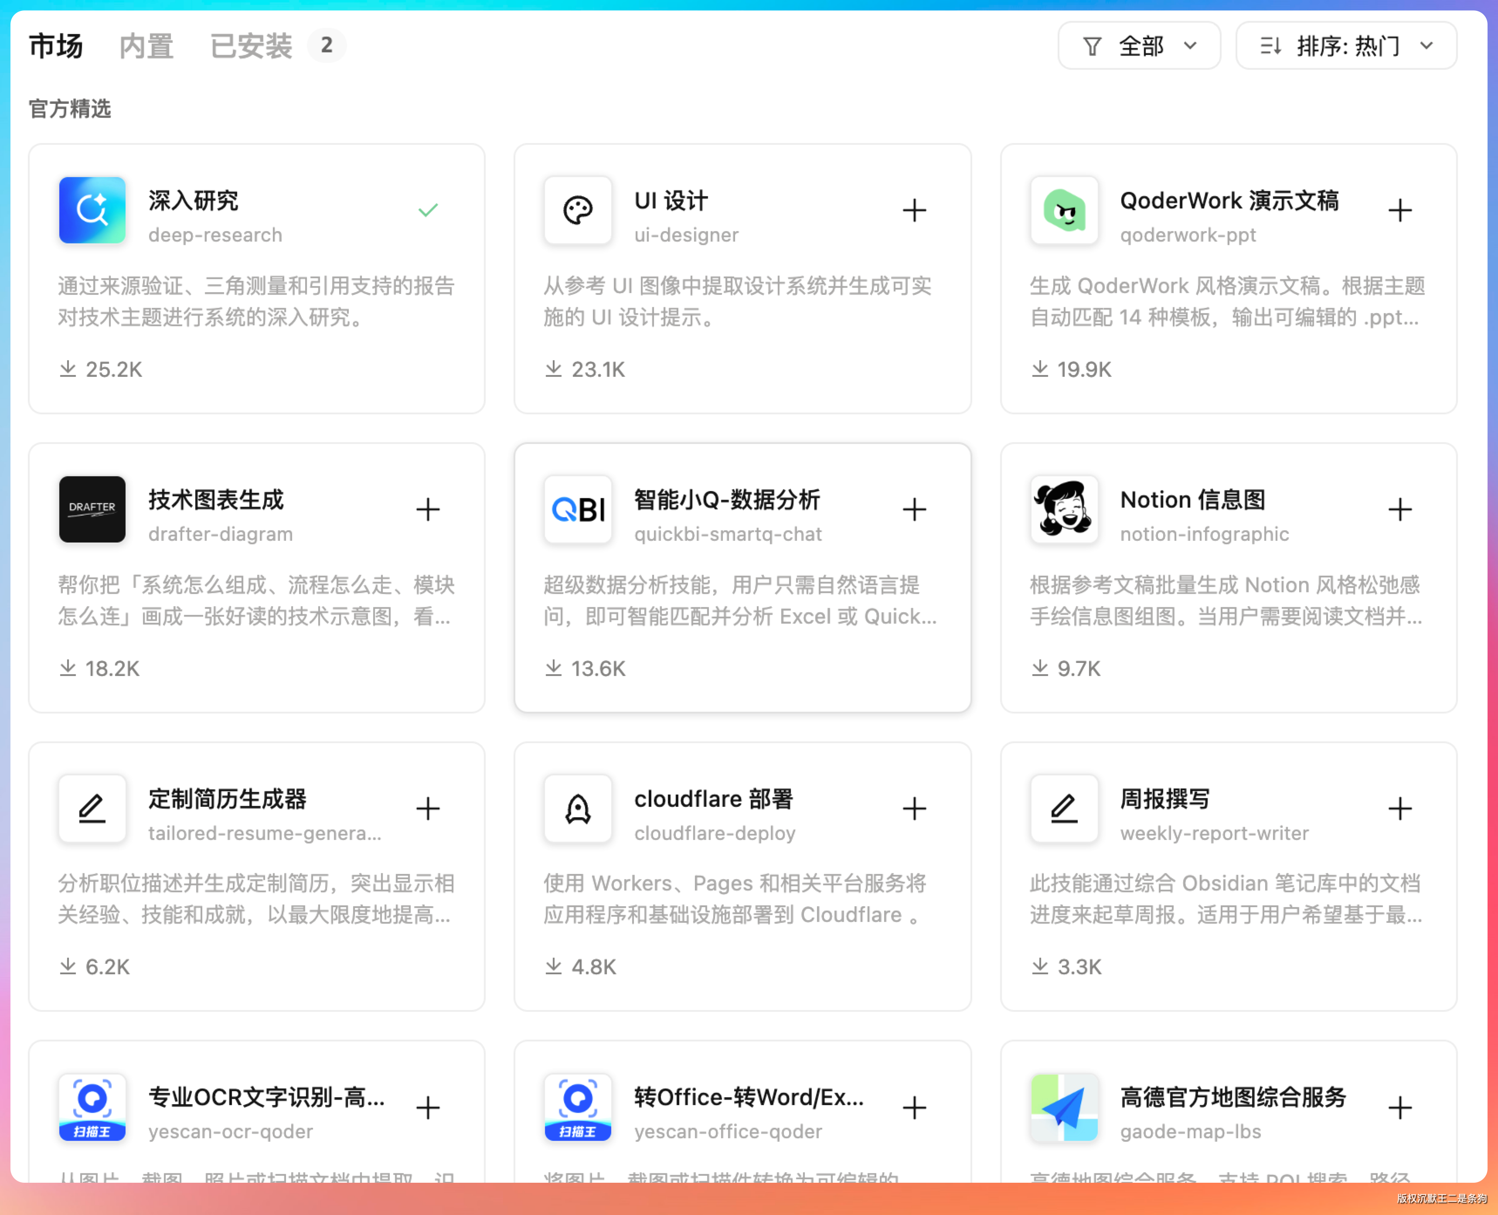This screenshot has height=1215, width=1498.
Task: Click the deep-research identifier text
Action: (x=215, y=235)
